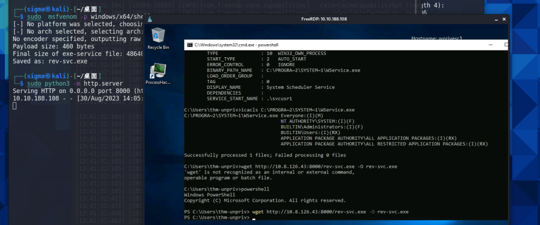Screen dimensions: 540x225
Task: Click 'Saved as: rev-svc.exe' terminal line
Action: click(x=50, y=61)
